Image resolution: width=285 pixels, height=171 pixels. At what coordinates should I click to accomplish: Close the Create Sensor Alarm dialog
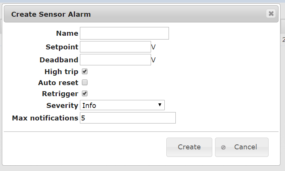point(271,13)
